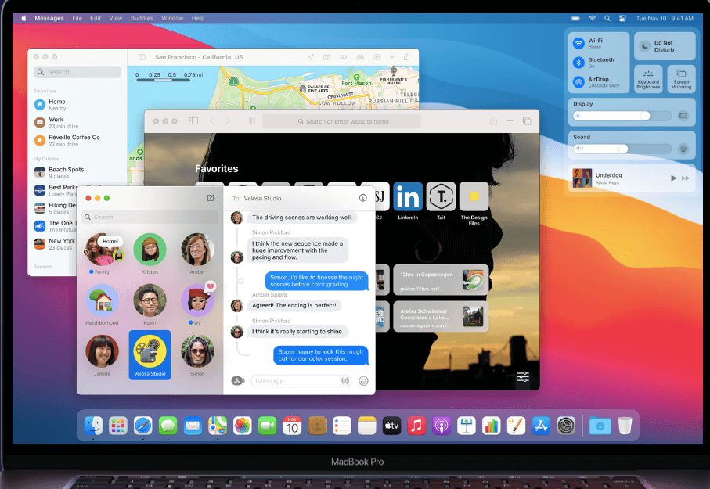
Task: Open the Edit menu
Action: coord(95,18)
